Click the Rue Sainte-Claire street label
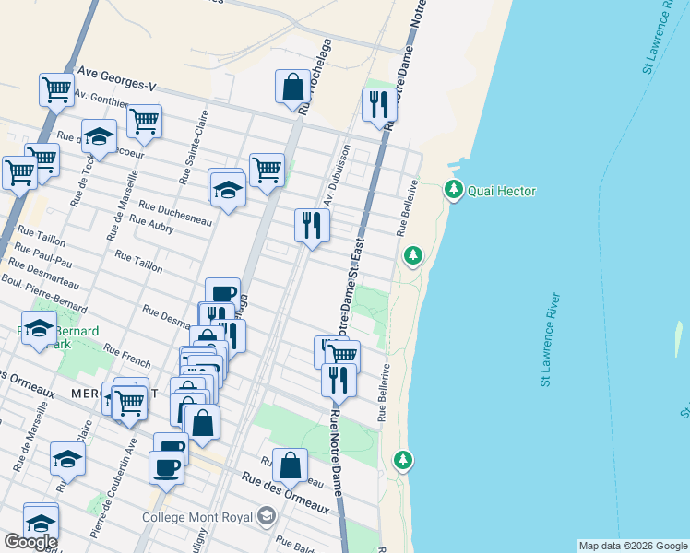The image size is (690, 553). point(193,147)
